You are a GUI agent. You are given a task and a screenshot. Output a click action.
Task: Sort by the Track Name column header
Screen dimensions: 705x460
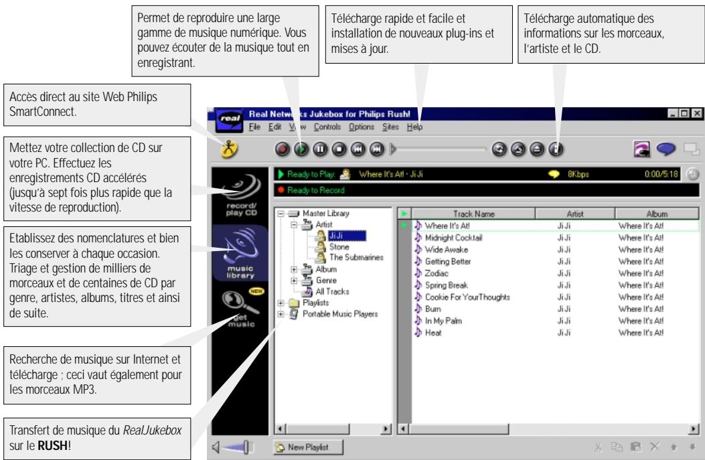[x=473, y=214]
